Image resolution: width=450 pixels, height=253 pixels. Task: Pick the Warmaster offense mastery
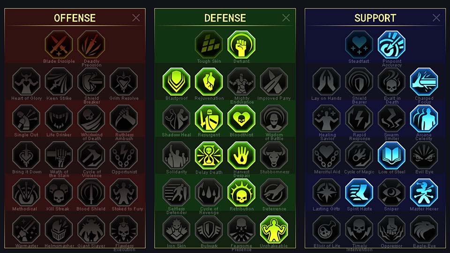click(x=26, y=230)
